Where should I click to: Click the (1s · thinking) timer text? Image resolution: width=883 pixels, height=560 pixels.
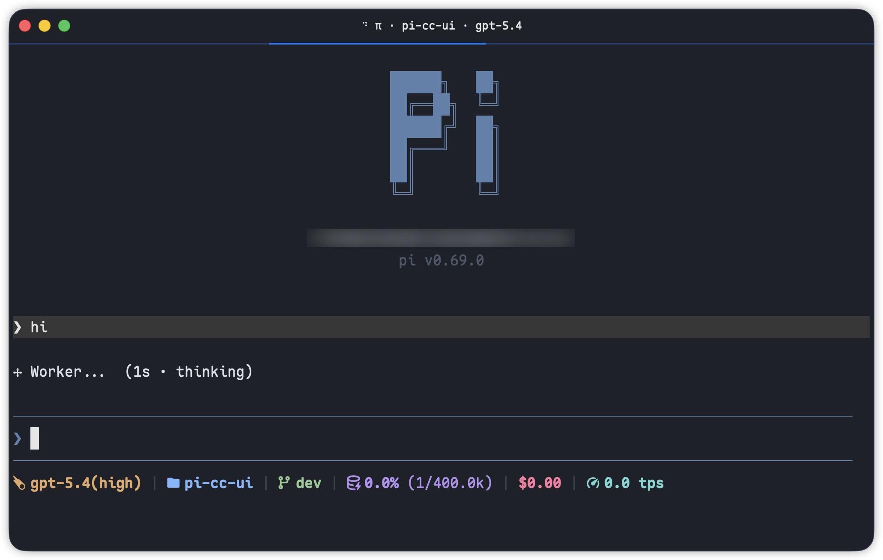pyautogui.click(x=189, y=372)
